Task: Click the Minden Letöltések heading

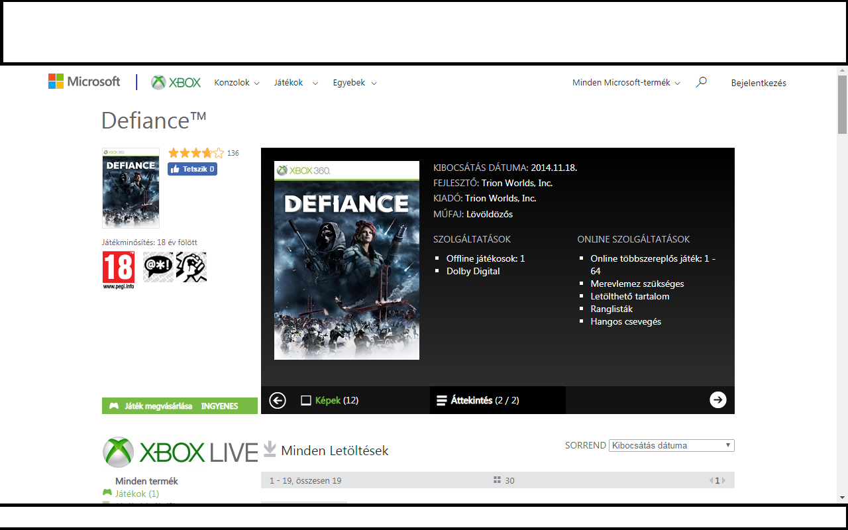Action: click(x=335, y=450)
